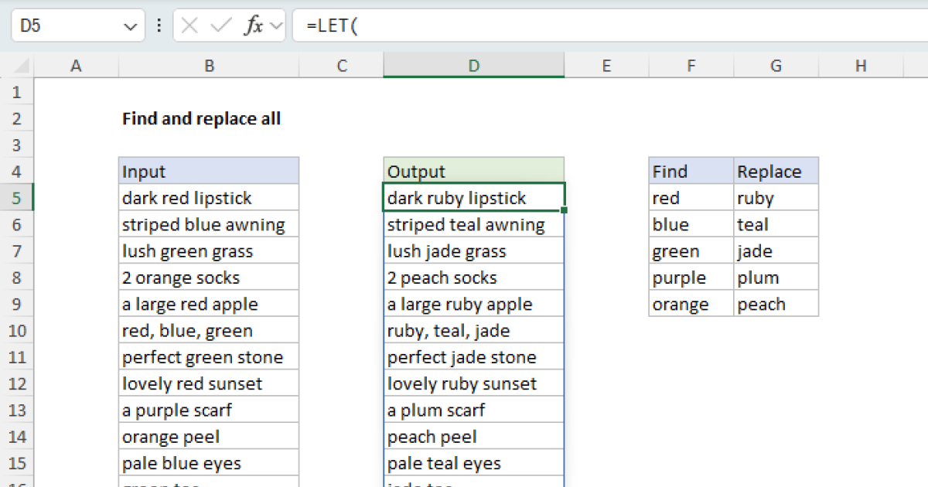Click the Insert Function fx icon

253,26
